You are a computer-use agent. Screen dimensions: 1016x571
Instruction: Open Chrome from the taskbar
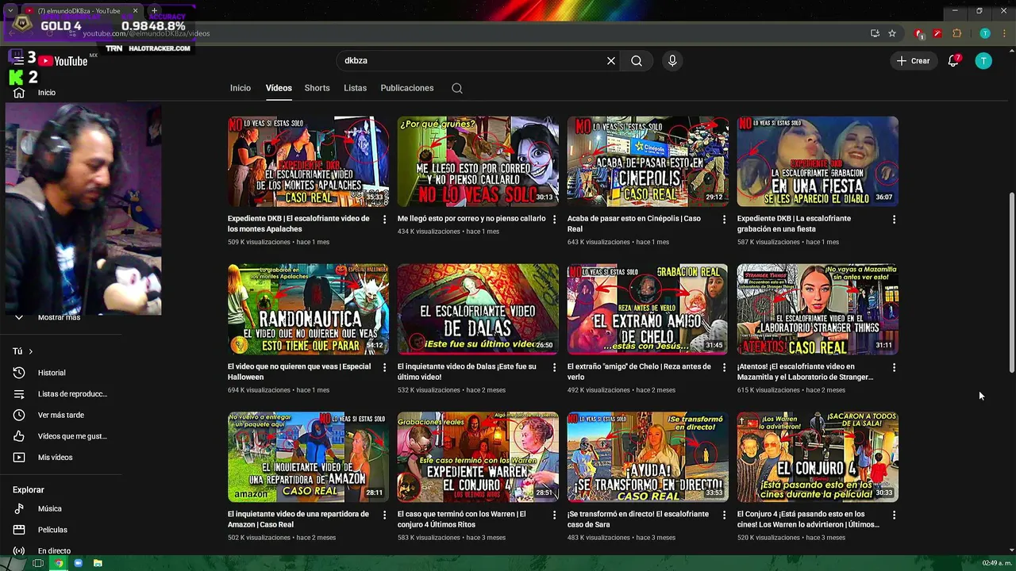pyautogui.click(x=58, y=563)
